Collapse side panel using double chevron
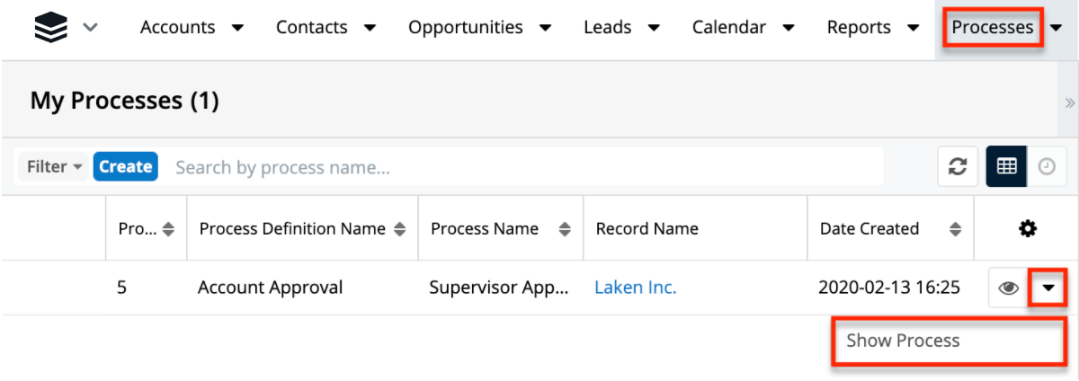1079x381 pixels. tap(1069, 102)
